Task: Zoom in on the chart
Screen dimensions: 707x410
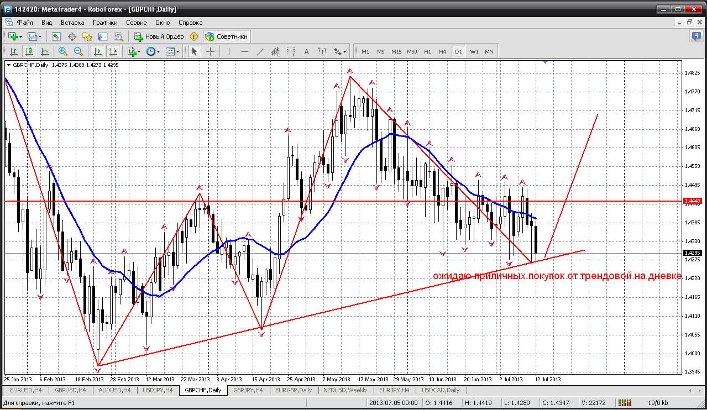Action: (63, 51)
